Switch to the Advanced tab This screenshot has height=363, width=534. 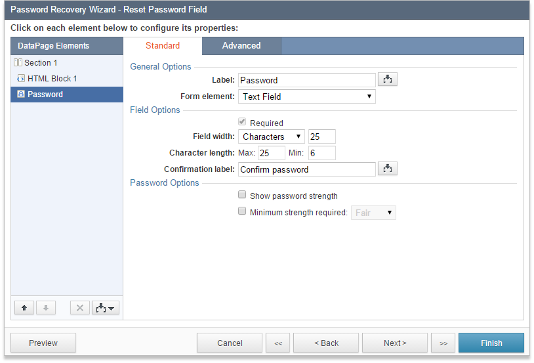[241, 46]
